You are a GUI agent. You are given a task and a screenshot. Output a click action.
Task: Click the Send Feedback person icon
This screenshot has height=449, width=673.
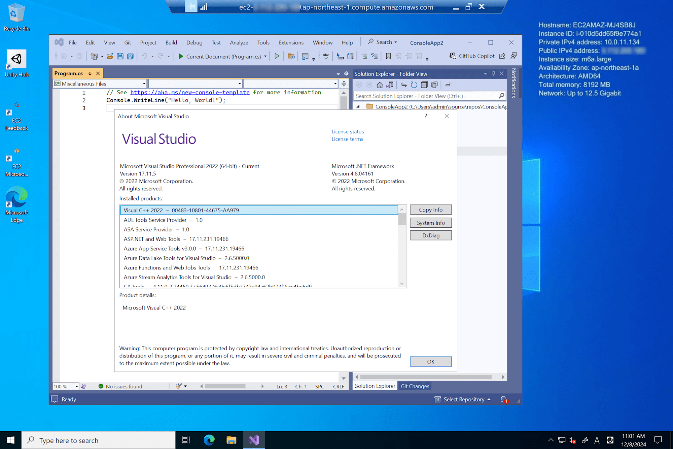[513, 56]
